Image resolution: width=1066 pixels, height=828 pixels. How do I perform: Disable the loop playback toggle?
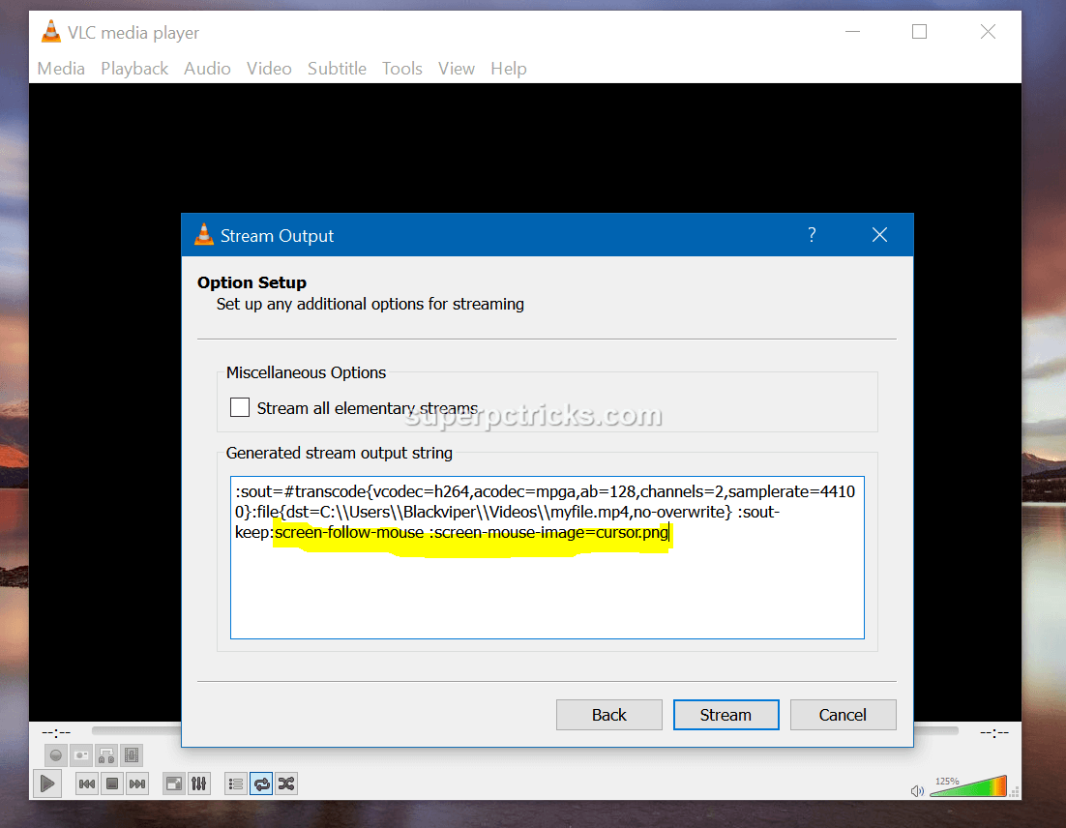[262, 784]
